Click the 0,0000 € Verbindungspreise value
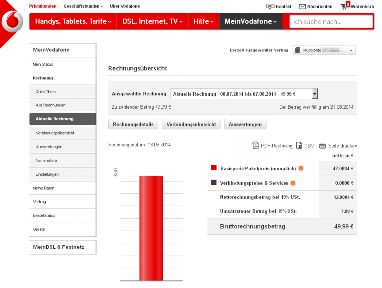The width and height of the screenshot is (382, 288). 344,183
